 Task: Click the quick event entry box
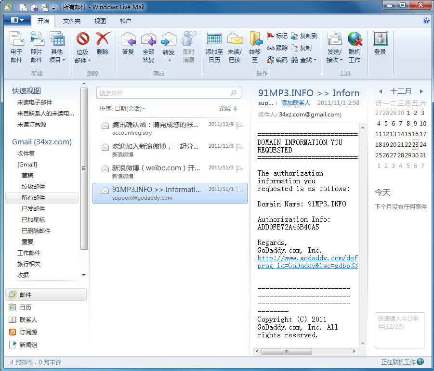pyautogui.click(x=399, y=330)
